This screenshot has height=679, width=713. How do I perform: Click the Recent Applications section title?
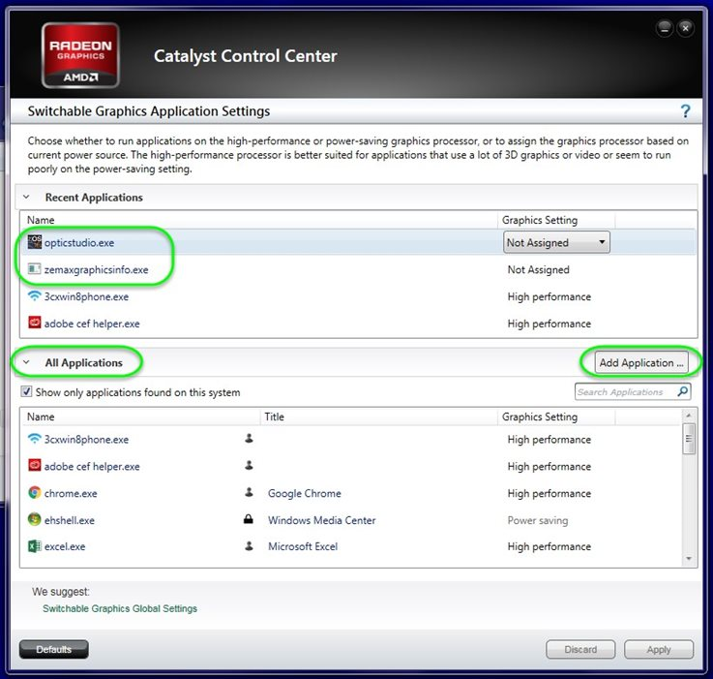(x=94, y=198)
